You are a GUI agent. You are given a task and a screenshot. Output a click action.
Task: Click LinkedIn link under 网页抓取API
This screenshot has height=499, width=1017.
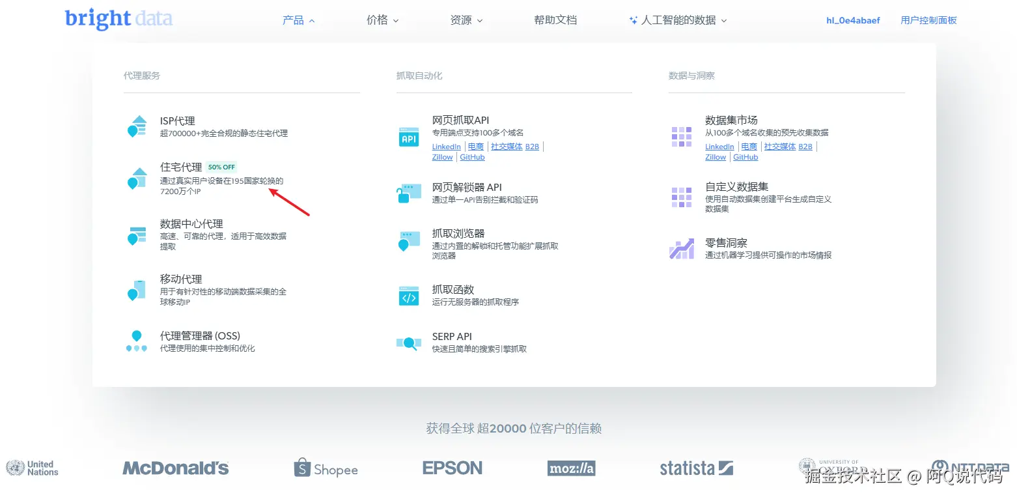(x=447, y=147)
